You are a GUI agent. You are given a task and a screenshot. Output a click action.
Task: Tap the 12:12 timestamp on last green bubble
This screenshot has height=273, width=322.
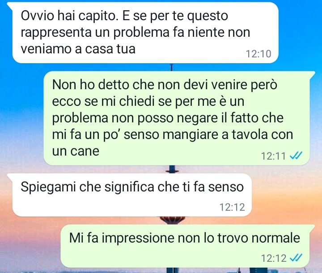pos(274,258)
